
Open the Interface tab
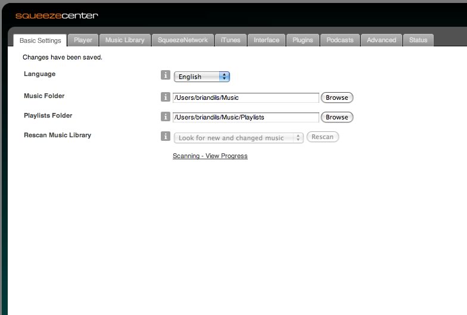(266, 40)
